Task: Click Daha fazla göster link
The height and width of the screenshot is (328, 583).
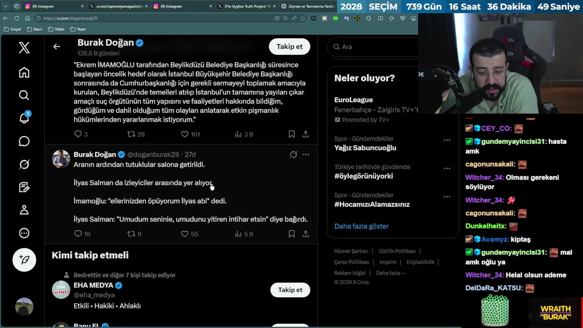Action: tap(361, 226)
